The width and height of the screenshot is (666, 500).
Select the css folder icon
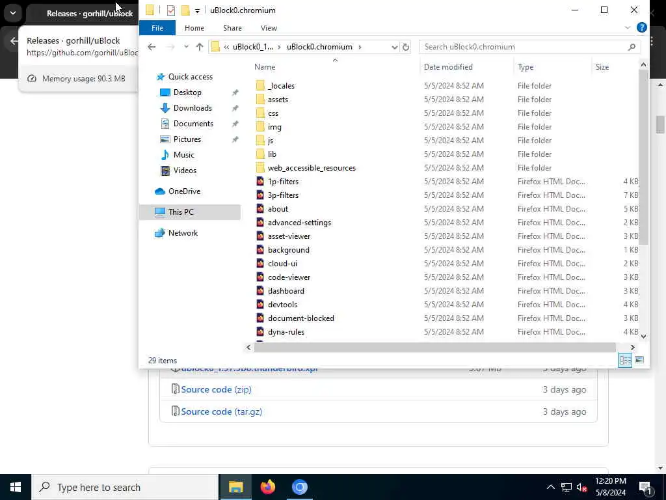tap(260, 113)
